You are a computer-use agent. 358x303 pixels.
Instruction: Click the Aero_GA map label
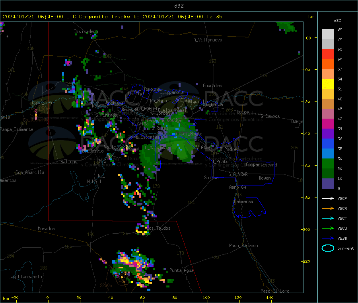pos(238,187)
